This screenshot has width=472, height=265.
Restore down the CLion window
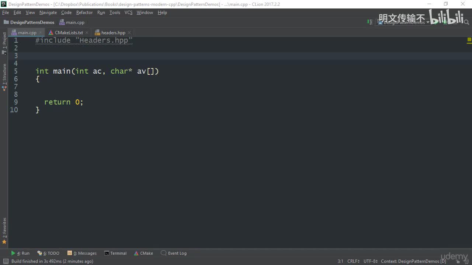(446, 4)
